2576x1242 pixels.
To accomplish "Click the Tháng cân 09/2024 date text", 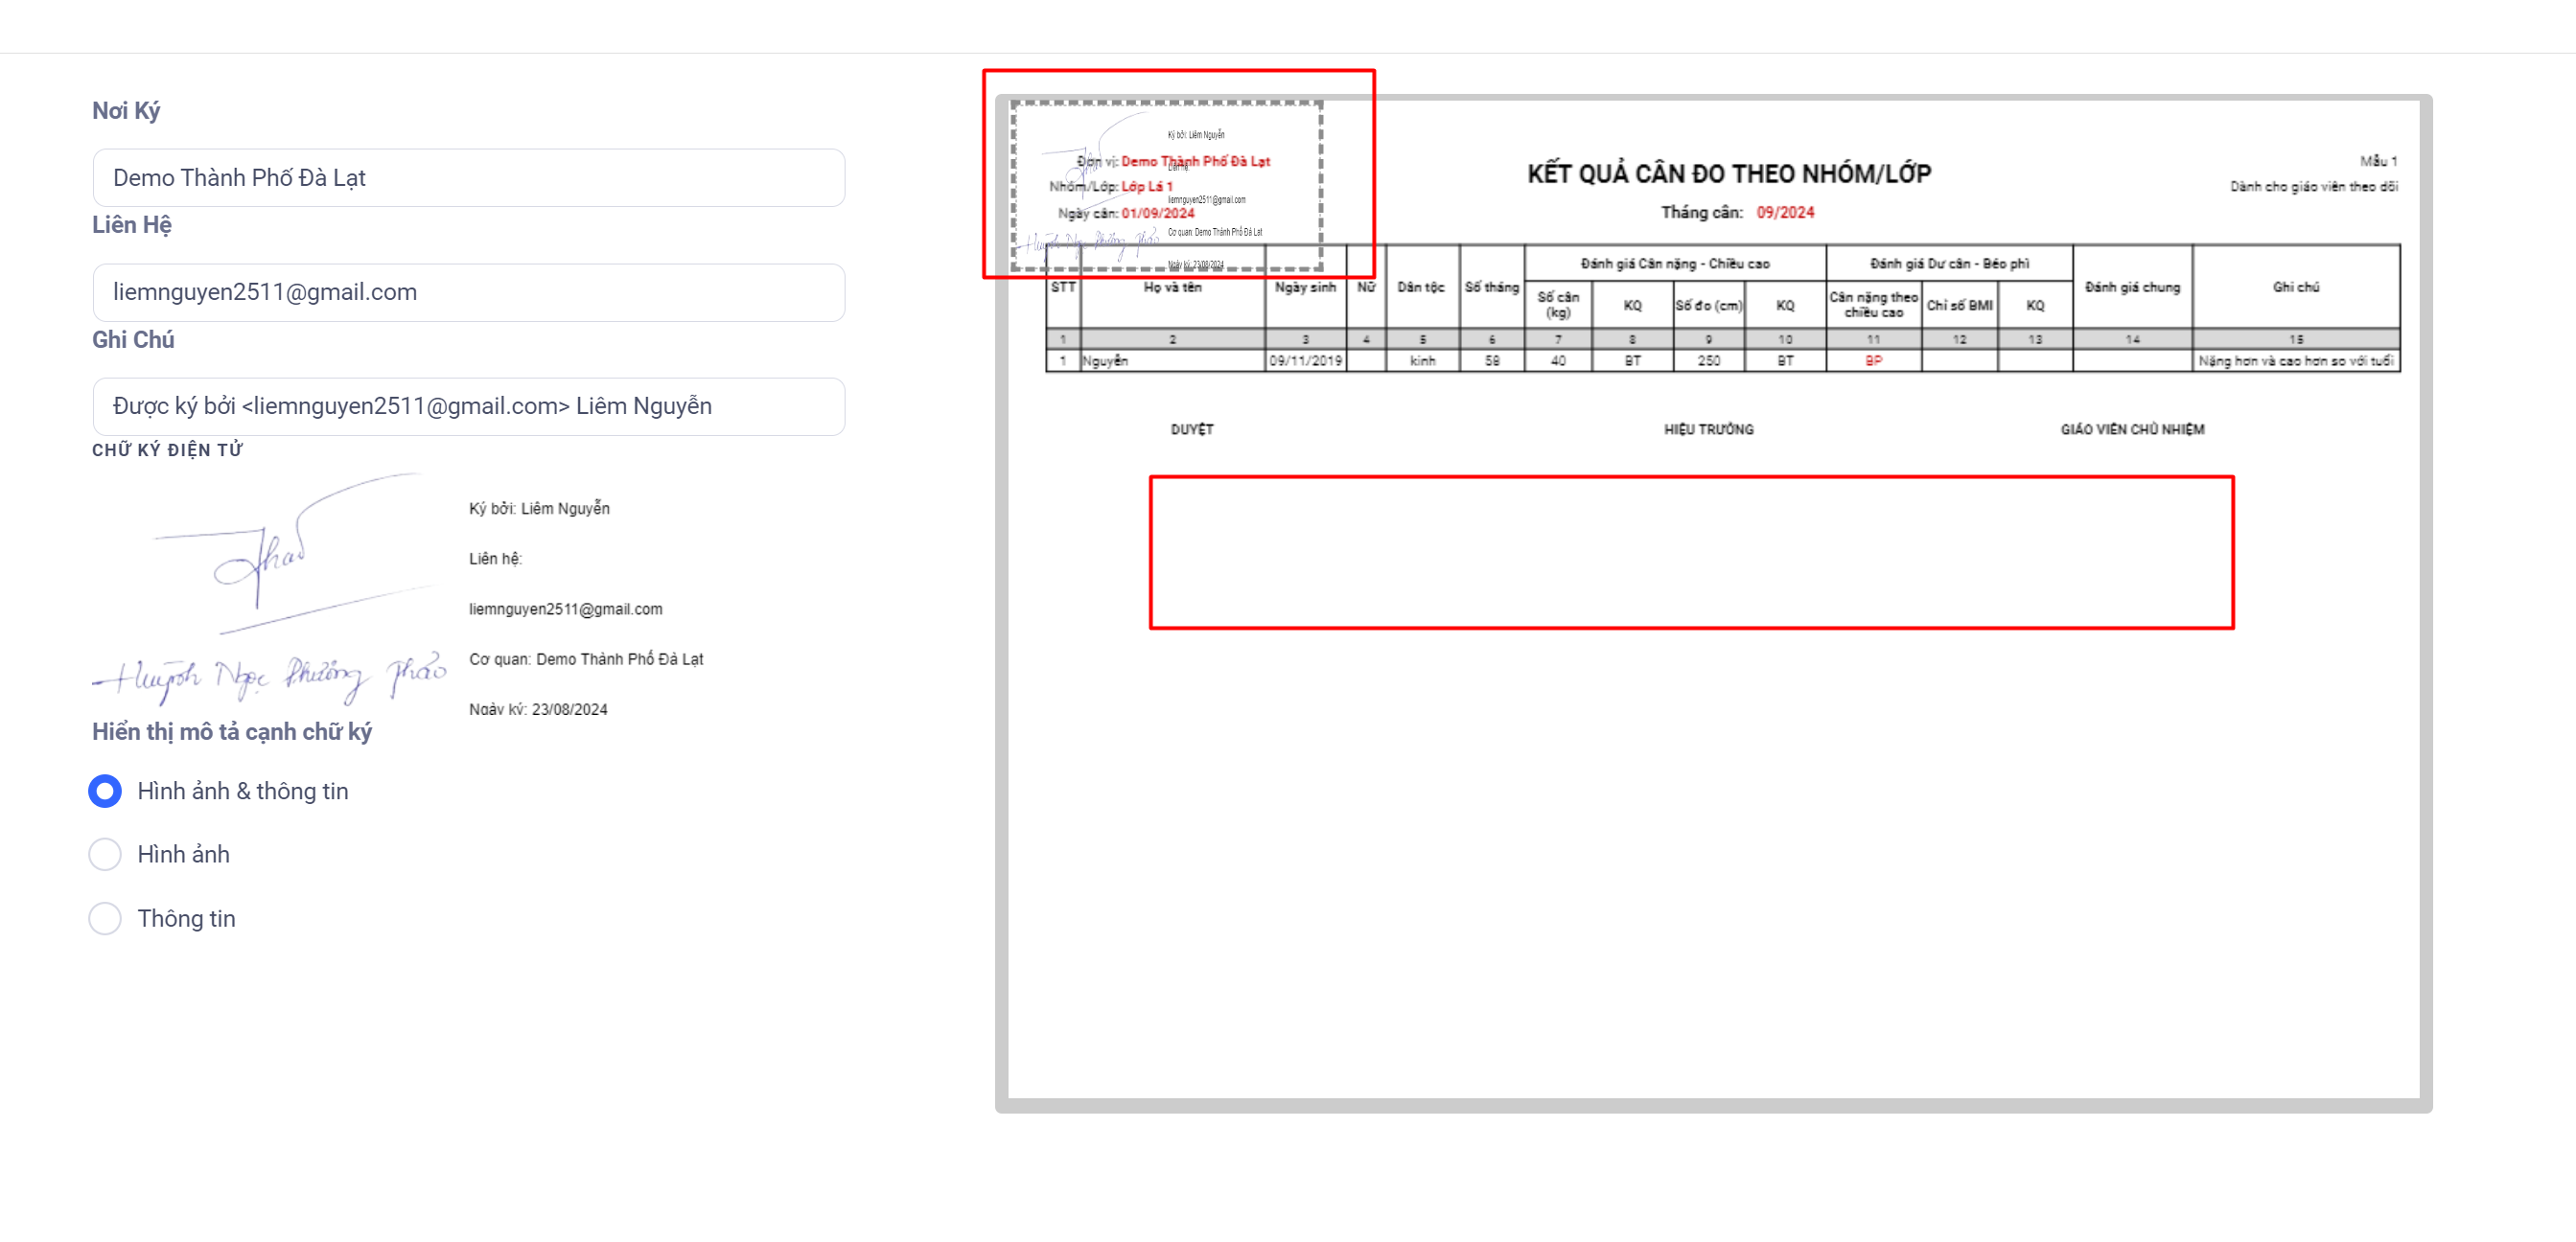I will point(1737,212).
